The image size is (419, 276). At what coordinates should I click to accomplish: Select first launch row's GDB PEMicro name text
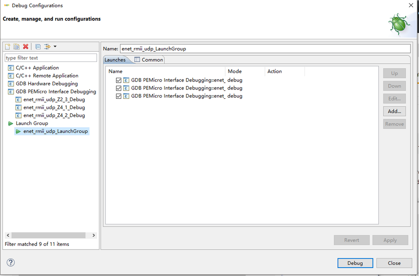point(178,80)
